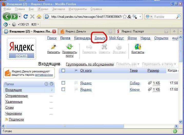This screenshot has width=184, height=135.
Task: Open folder settings gear icon in Папки
Action: (46, 84)
